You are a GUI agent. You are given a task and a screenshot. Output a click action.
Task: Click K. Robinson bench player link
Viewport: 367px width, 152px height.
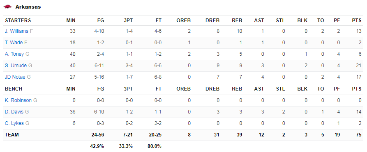click(18, 100)
